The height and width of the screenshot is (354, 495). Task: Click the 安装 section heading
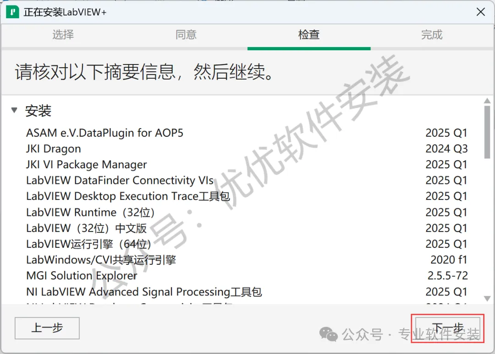(x=38, y=111)
